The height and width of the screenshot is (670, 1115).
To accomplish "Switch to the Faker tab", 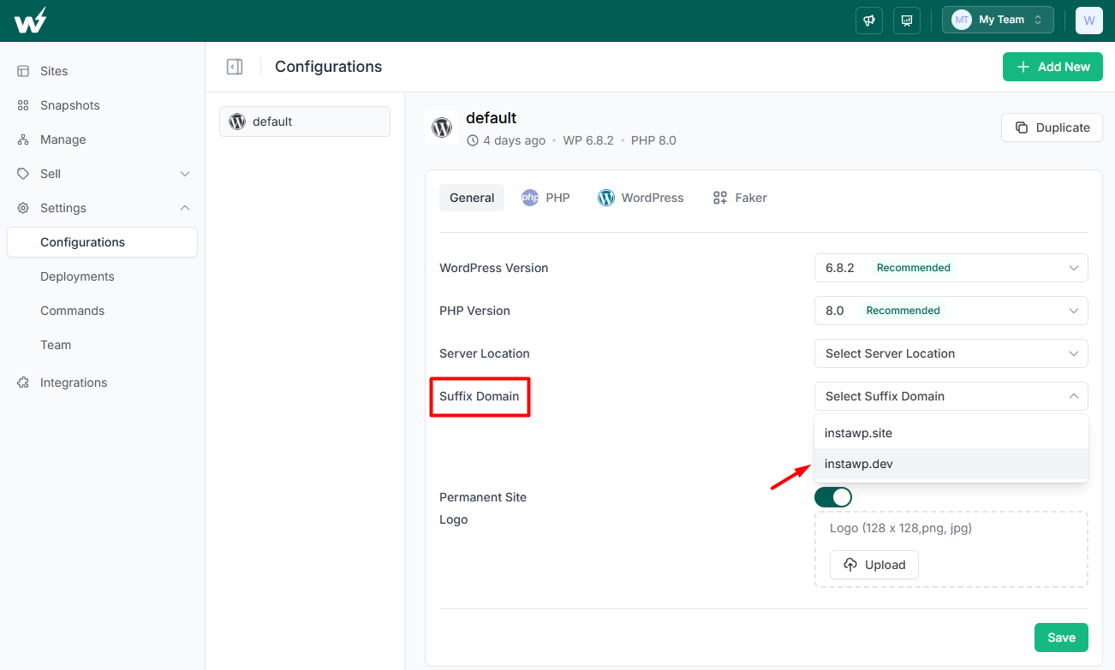I will (x=740, y=198).
